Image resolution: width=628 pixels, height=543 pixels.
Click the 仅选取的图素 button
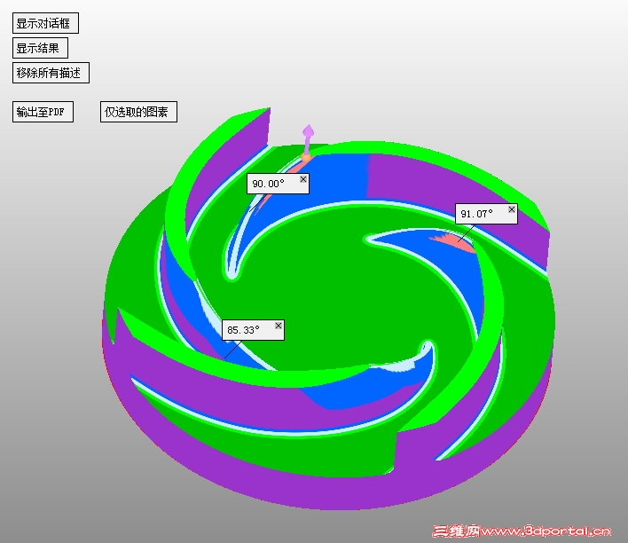tap(138, 112)
